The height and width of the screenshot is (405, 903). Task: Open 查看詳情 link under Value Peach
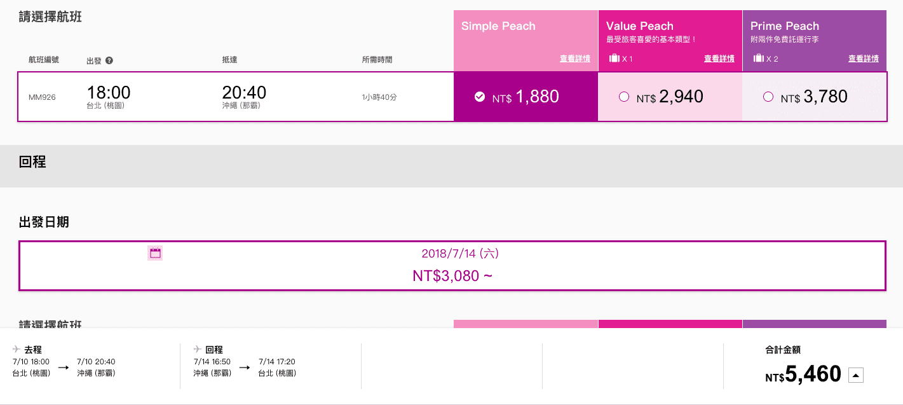click(719, 58)
